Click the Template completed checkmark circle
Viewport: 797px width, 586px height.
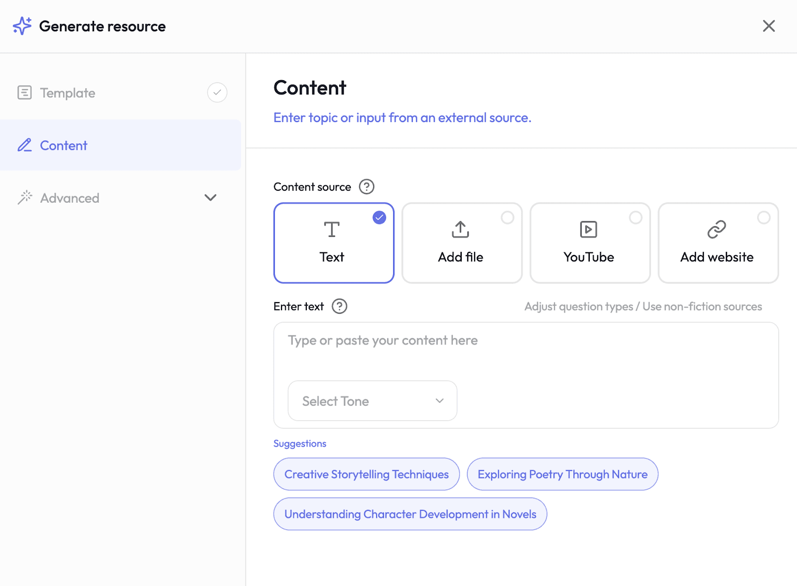(x=217, y=93)
